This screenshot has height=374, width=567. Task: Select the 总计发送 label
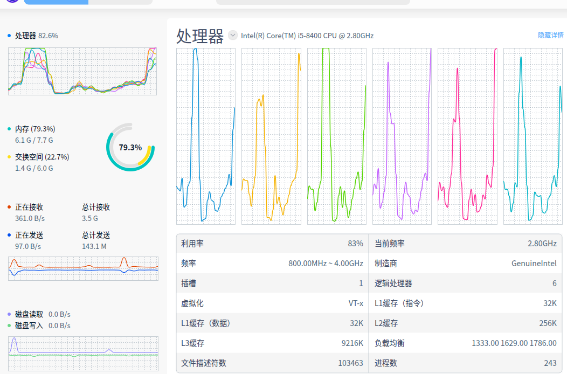pos(96,235)
